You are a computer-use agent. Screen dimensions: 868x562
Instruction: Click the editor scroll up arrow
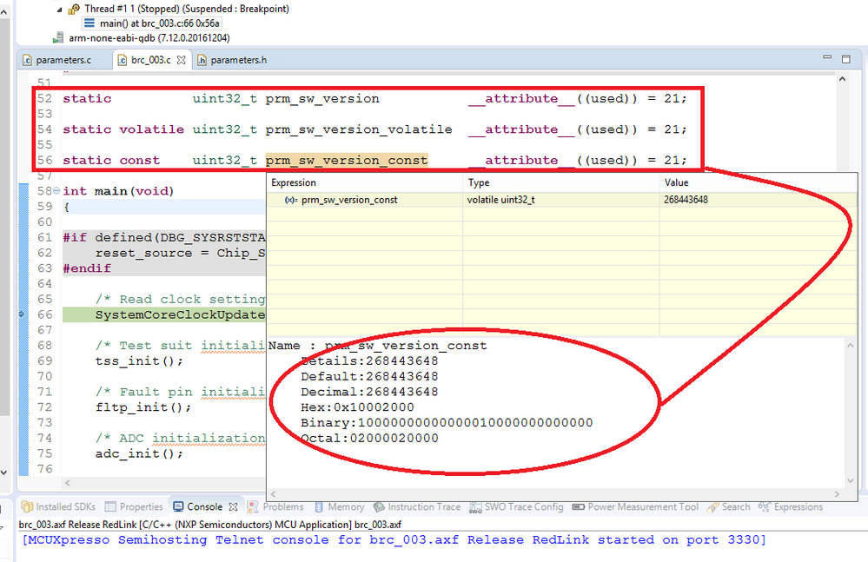coord(842,79)
